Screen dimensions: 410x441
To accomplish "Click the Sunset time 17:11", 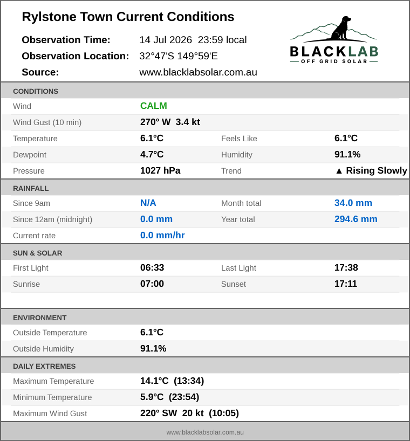I will pos(346,284).
